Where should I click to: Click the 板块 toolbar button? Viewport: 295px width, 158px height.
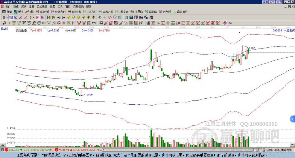(18, 12)
